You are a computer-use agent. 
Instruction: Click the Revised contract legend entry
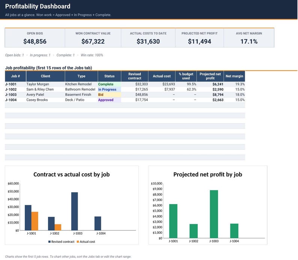point(62,242)
